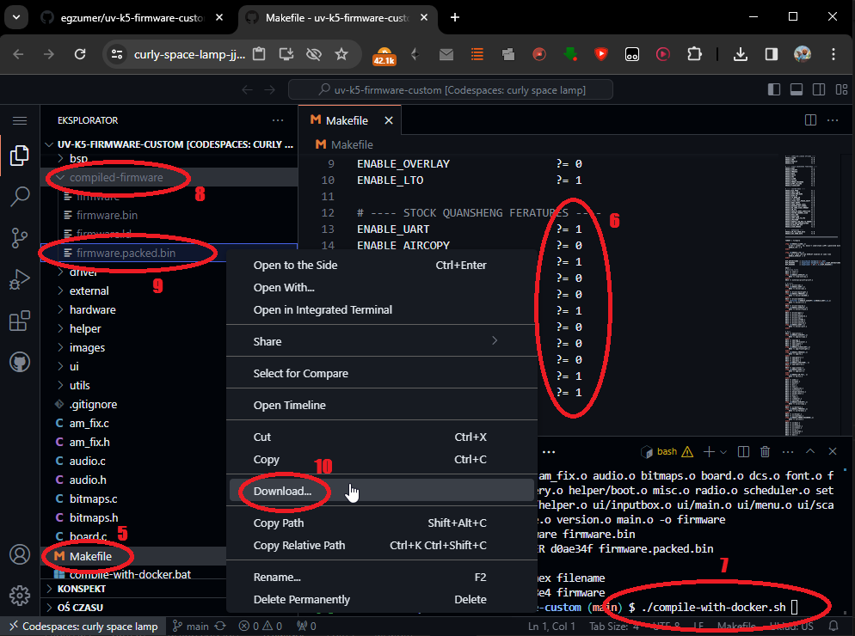The width and height of the screenshot is (855, 636).
Task: Open the Source Control view
Action: (x=19, y=238)
